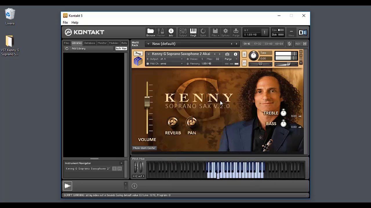Click the VOLUME fader handle
The width and height of the screenshot is (371, 208).
pos(147,101)
